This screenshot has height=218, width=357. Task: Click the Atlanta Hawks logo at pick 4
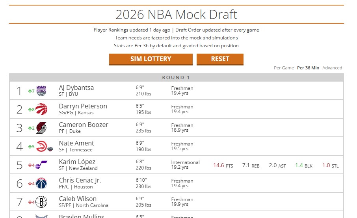click(41, 146)
